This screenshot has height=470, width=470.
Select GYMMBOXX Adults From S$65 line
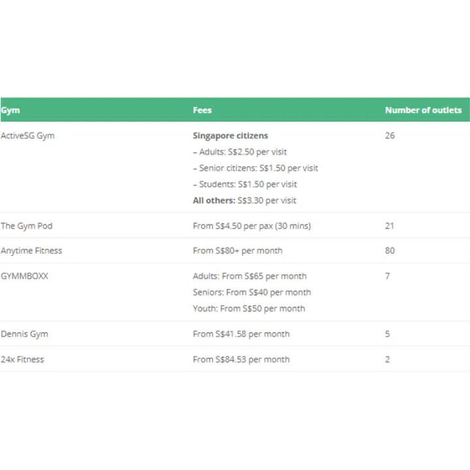[249, 276]
